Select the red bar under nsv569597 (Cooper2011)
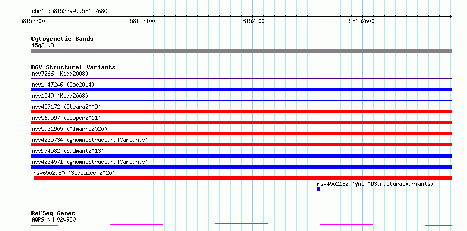The height and width of the screenshot is (231, 467). [x=241, y=123]
